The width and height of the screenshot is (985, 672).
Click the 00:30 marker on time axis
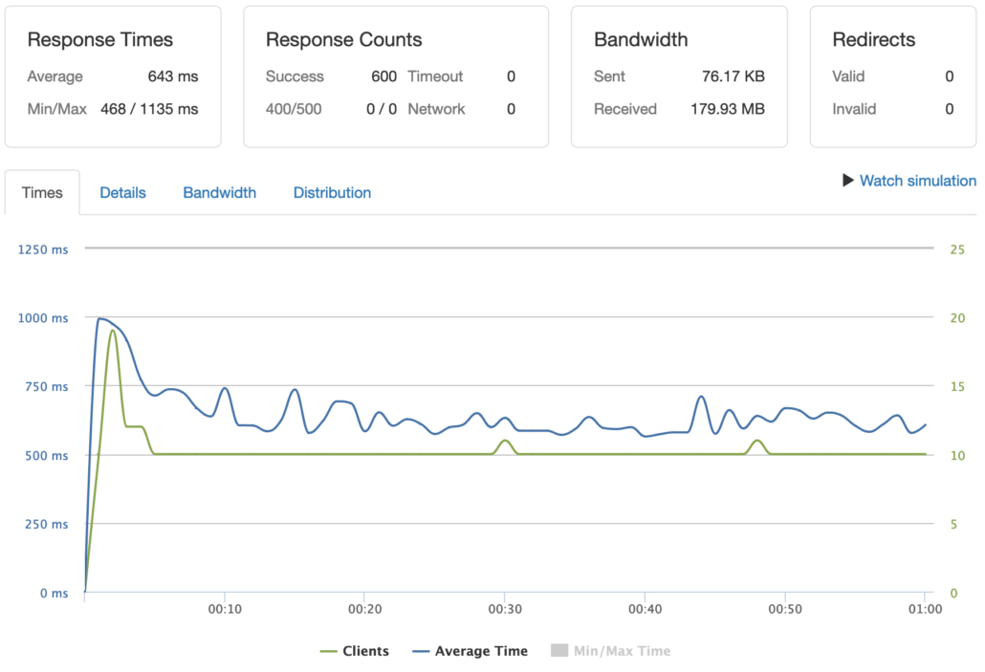pyautogui.click(x=504, y=609)
